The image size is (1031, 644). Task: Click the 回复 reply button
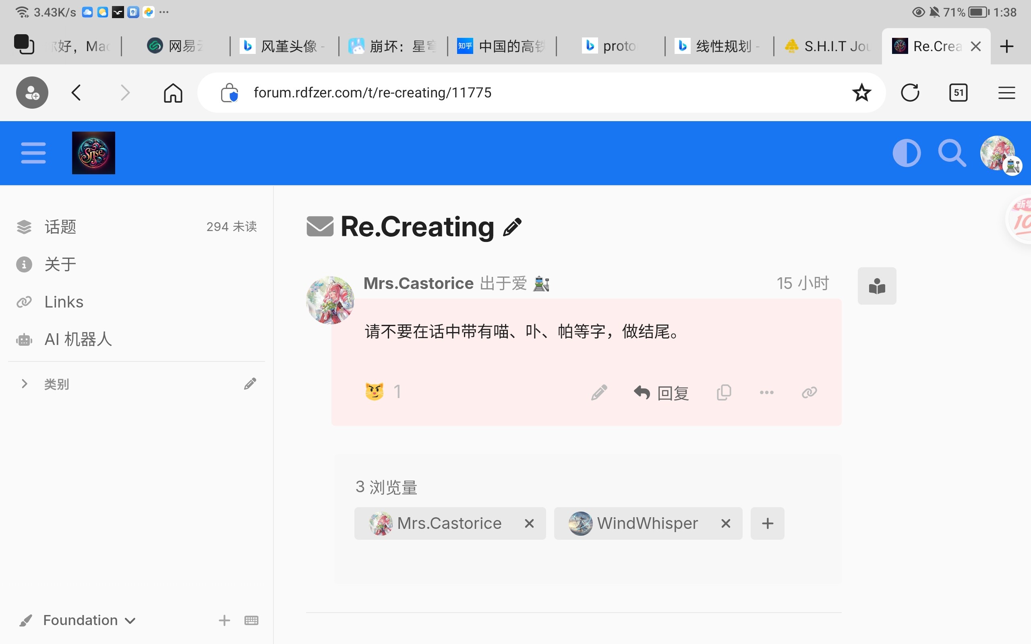[x=661, y=392]
